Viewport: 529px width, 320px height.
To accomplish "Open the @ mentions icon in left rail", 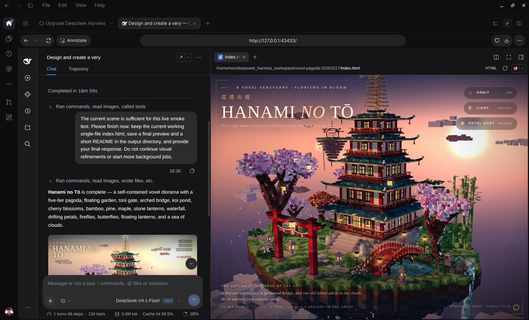I will tap(9, 69).
